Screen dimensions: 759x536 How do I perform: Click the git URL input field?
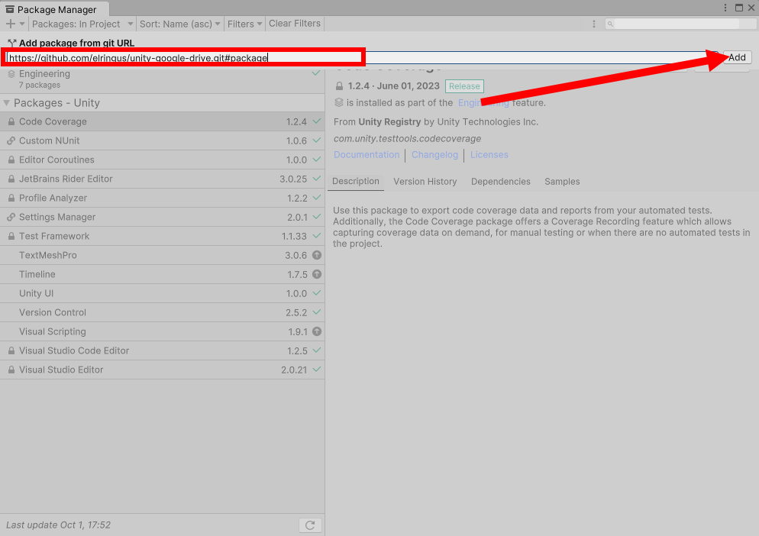(x=362, y=57)
